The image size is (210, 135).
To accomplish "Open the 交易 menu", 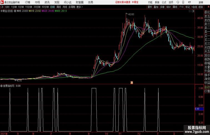I will pyautogui.click(x=90, y=2).
